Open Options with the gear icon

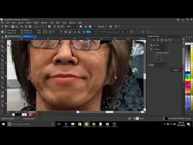111,27
